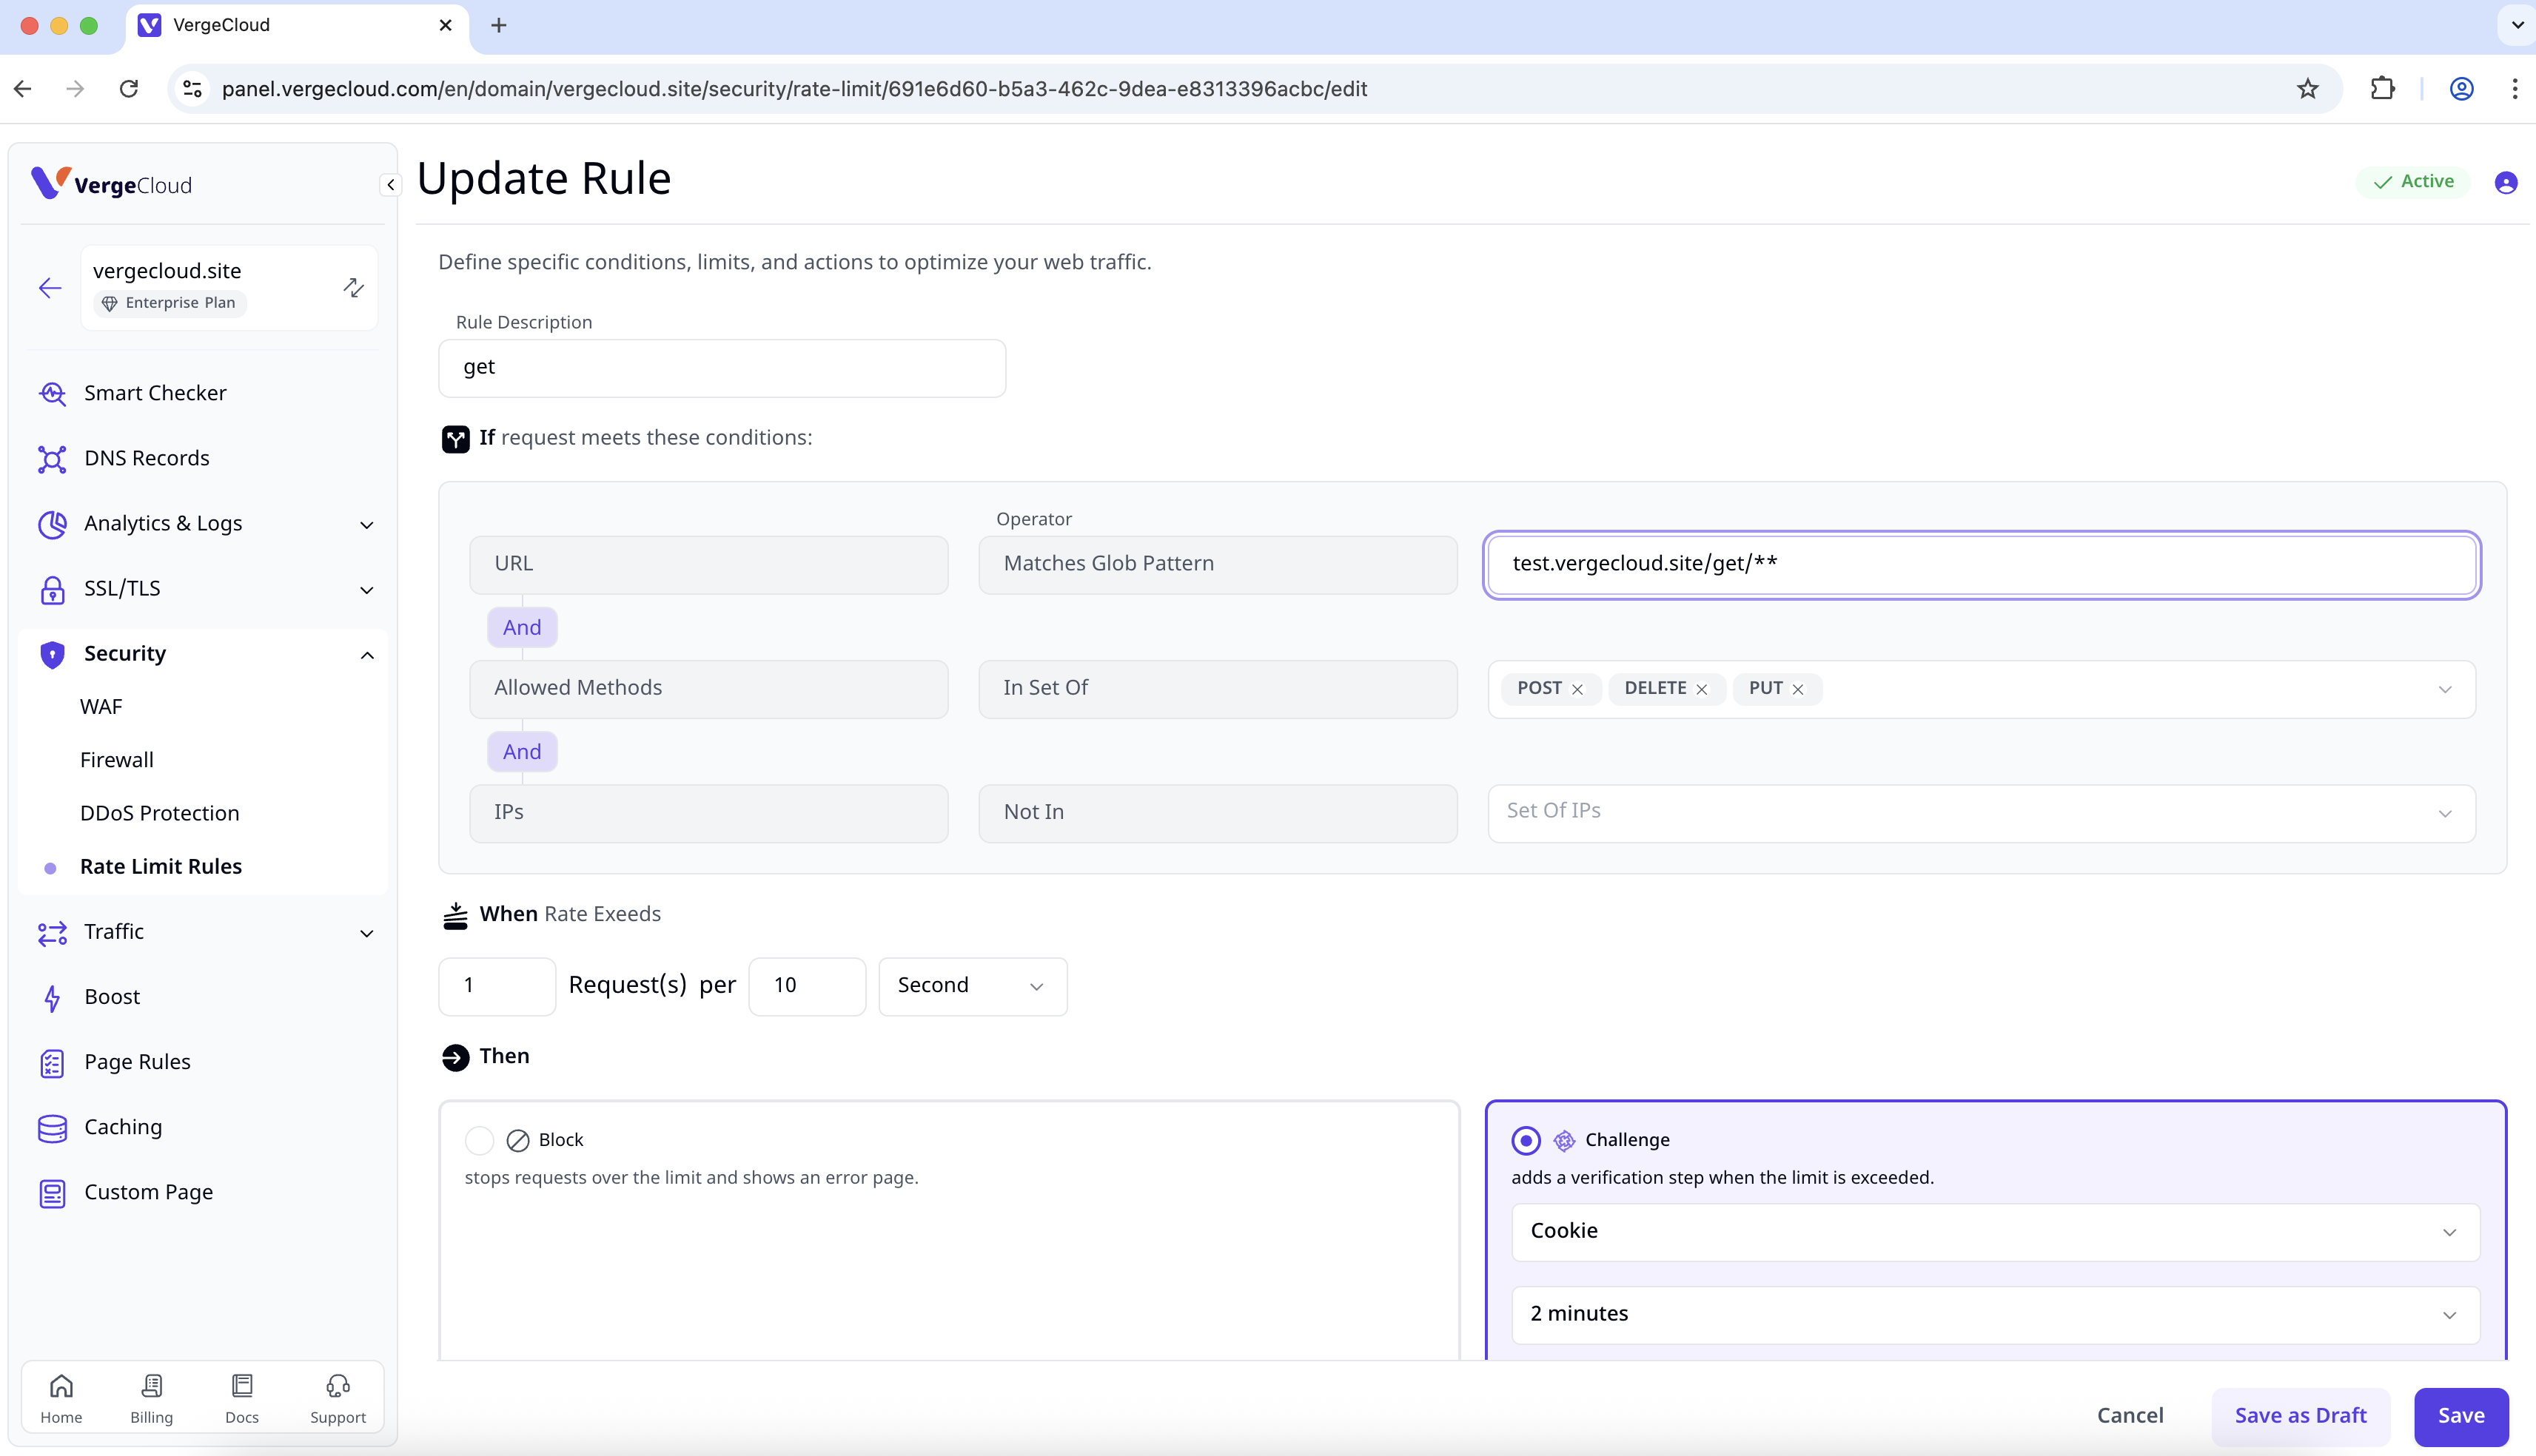Open Billing from bottom bar
Viewport: 2536px width, 1456px height.
point(151,1398)
